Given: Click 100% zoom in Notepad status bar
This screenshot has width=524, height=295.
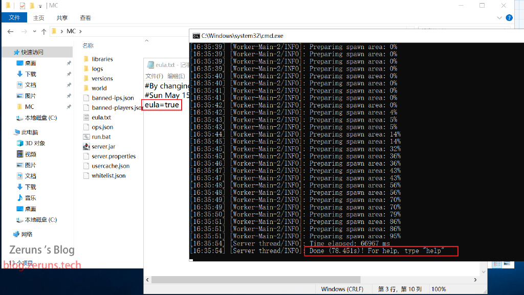Looking at the screenshot, I should 439,289.
